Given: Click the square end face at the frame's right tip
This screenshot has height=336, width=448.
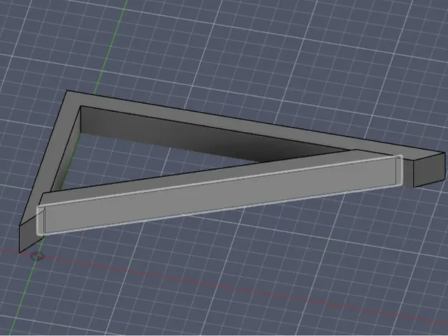Looking at the screenshot, I should pos(429,170).
